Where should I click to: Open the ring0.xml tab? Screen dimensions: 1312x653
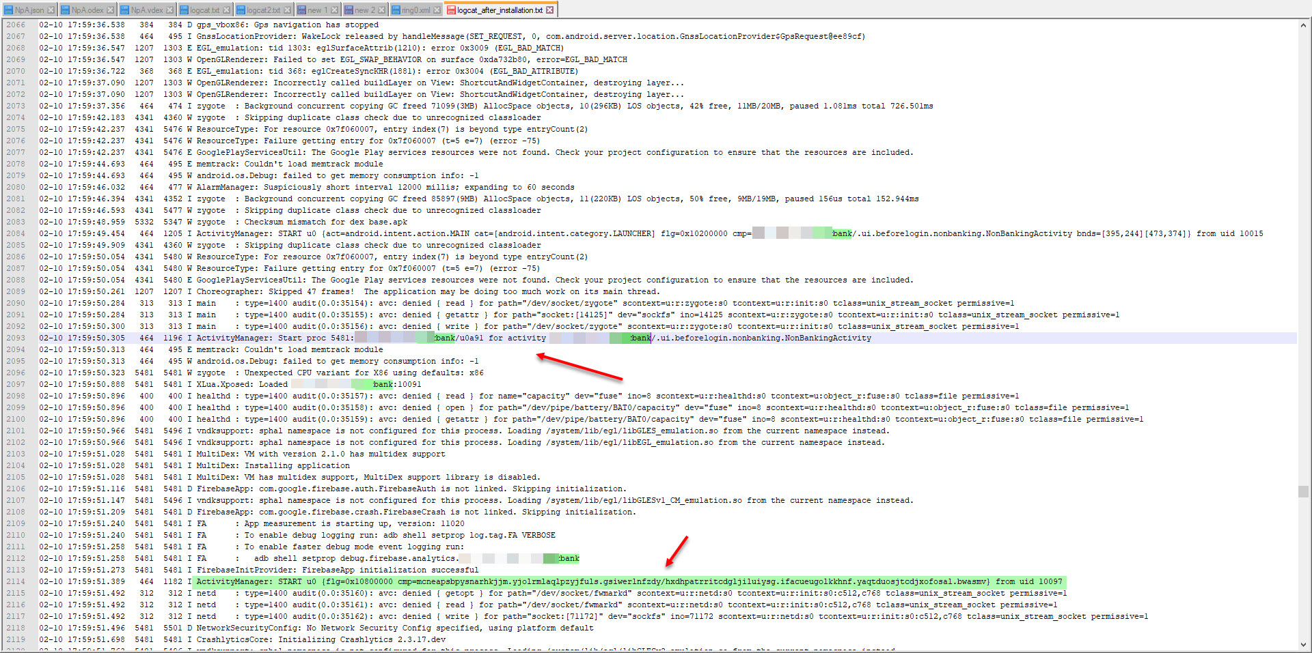[415, 10]
